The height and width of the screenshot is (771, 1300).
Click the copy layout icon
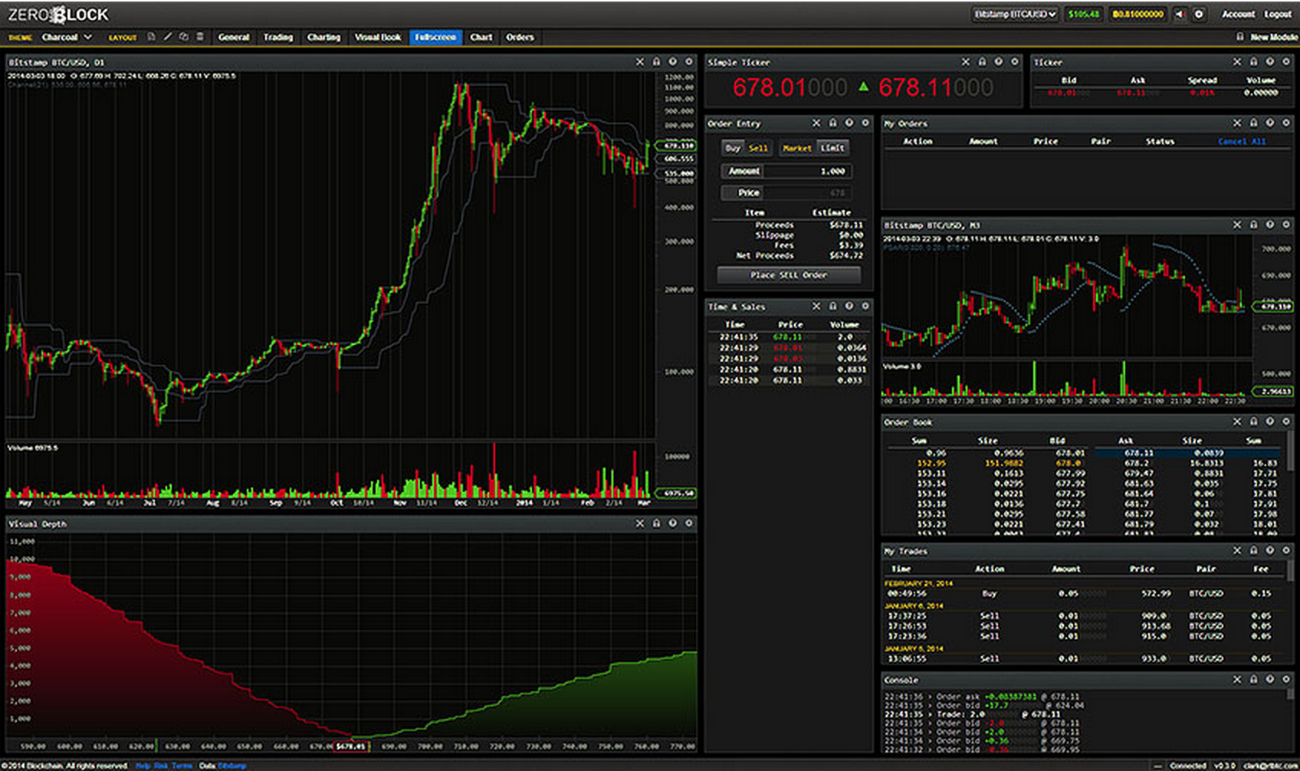coord(184,37)
